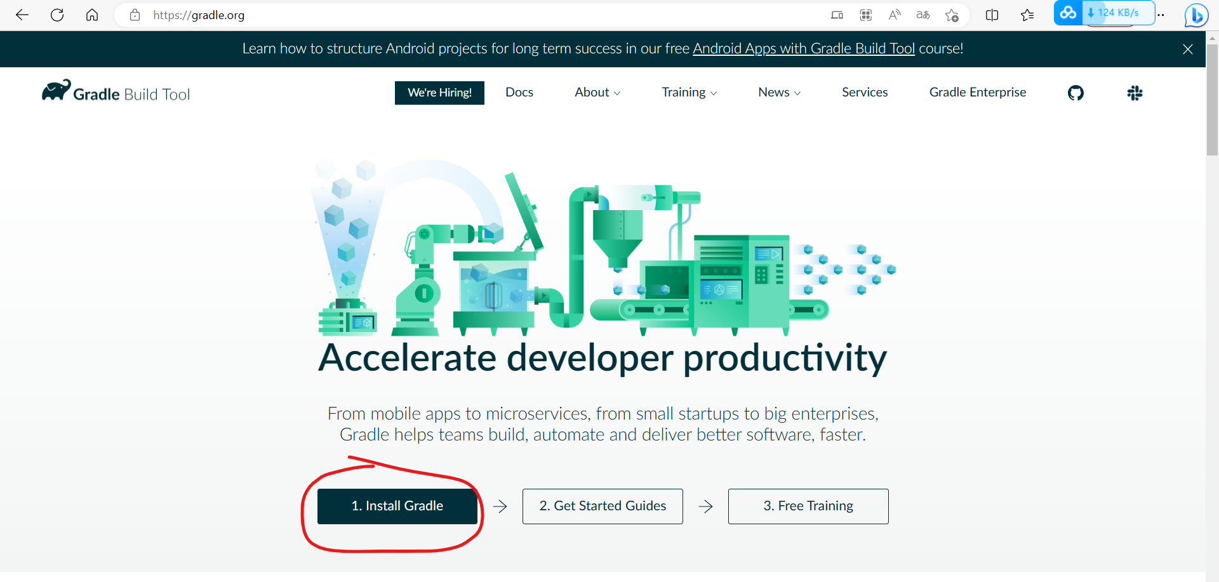
Task: Open the Favorites list icon
Action: [x=1027, y=15]
